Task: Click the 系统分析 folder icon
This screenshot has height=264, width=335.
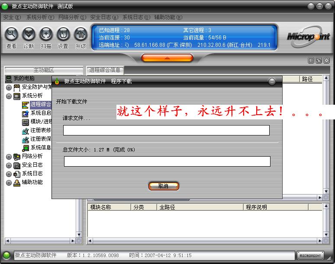Action: (17, 96)
